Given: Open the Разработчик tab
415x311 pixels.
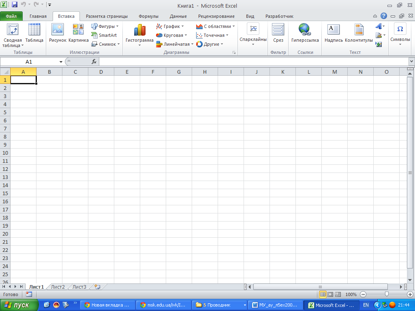Looking at the screenshot, I should point(279,16).
